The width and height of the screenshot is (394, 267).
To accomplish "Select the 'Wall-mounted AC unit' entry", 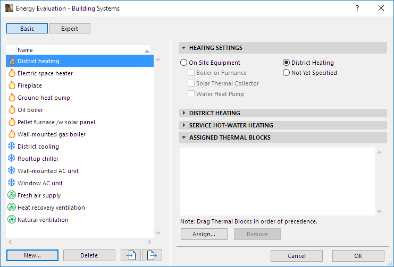I will click(80, 170).
